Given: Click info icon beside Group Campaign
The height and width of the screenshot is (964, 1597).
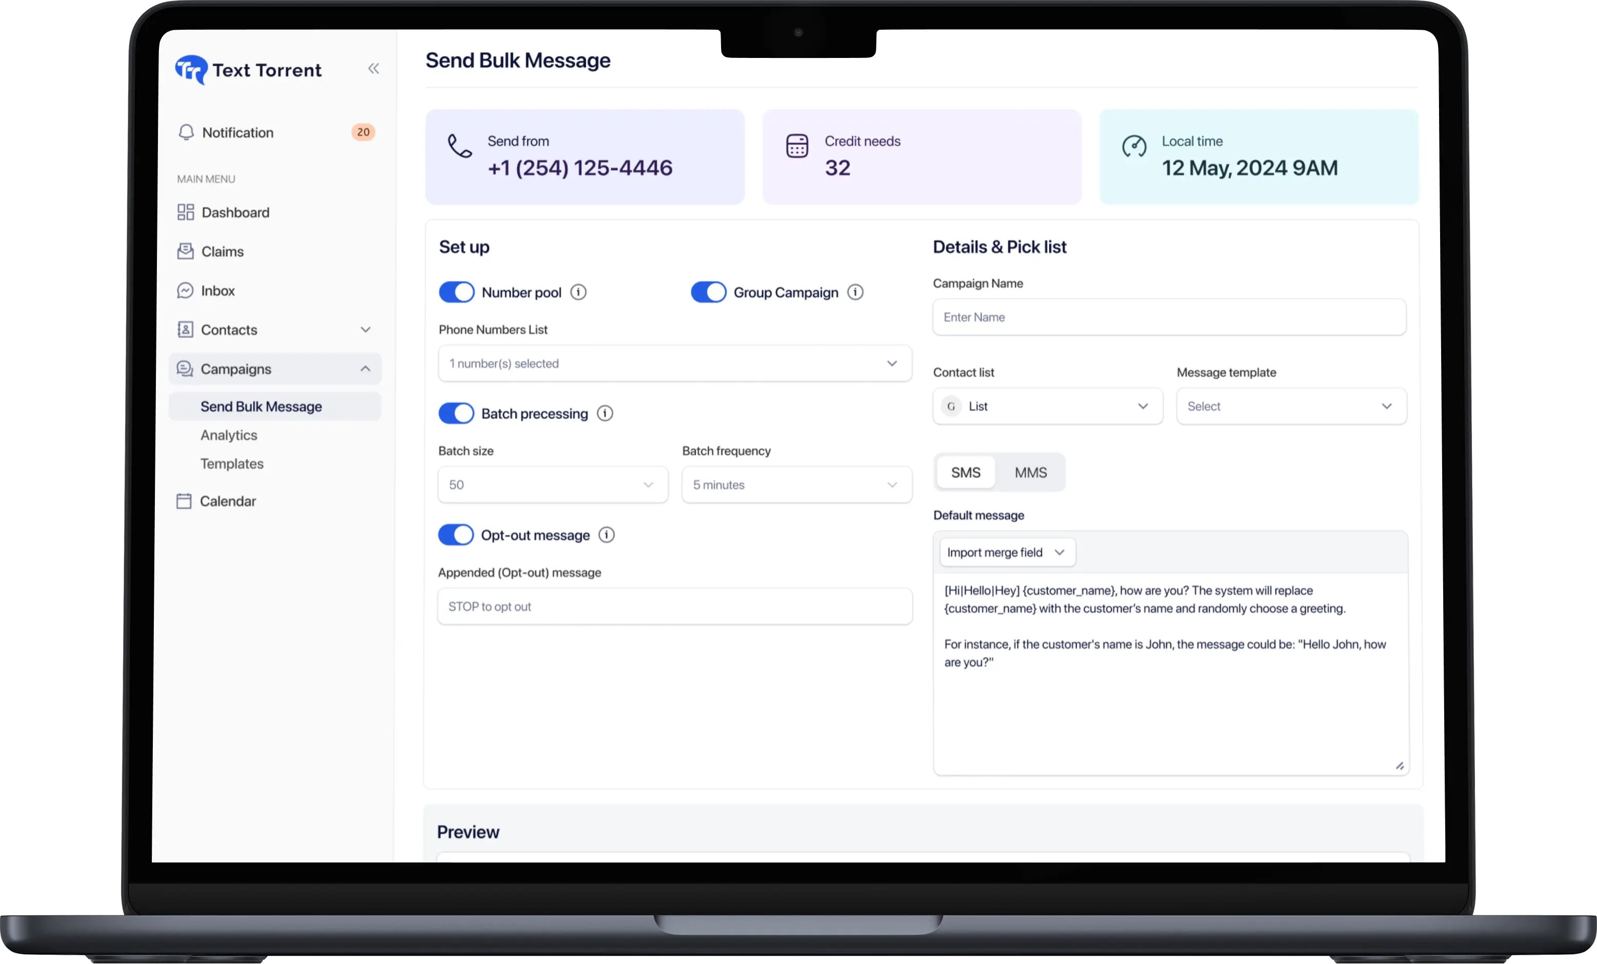Looking at the screenshot, I should pyautogui.click(x=855, y=292).
